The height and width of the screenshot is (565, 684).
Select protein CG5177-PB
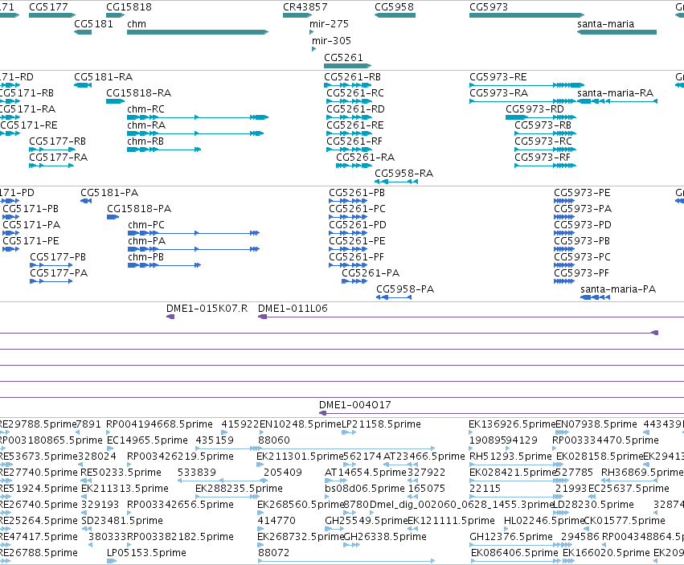[51, 266]
